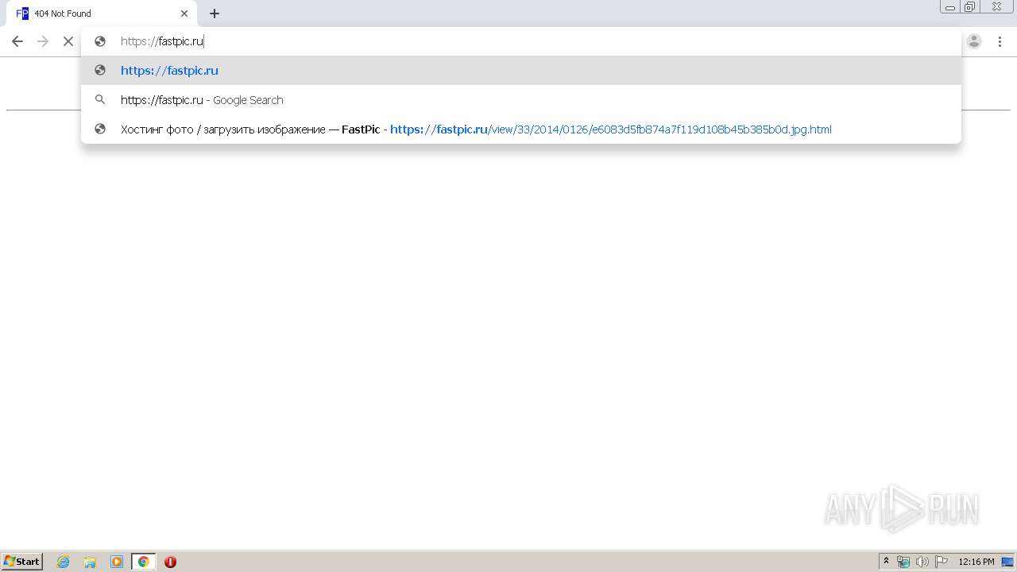This screenshot has width=1017, height=572.
Task: Close the 404 Not Found tab
Action: pyautogui.click(x=184, y=14)
